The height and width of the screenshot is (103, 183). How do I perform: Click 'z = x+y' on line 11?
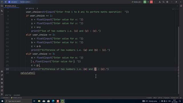pos(36,27)
